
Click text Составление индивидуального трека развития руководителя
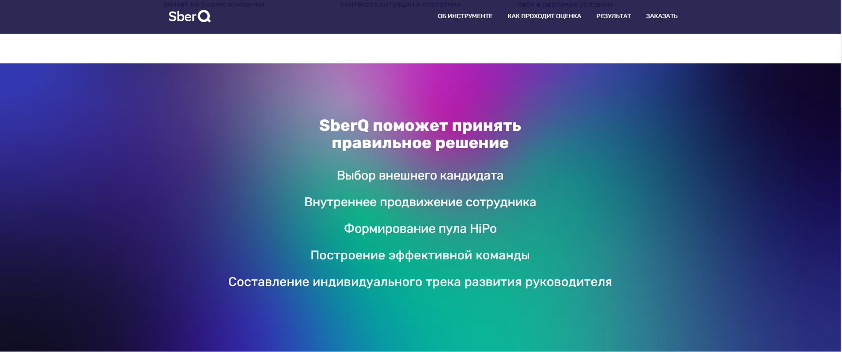[420, 282]
